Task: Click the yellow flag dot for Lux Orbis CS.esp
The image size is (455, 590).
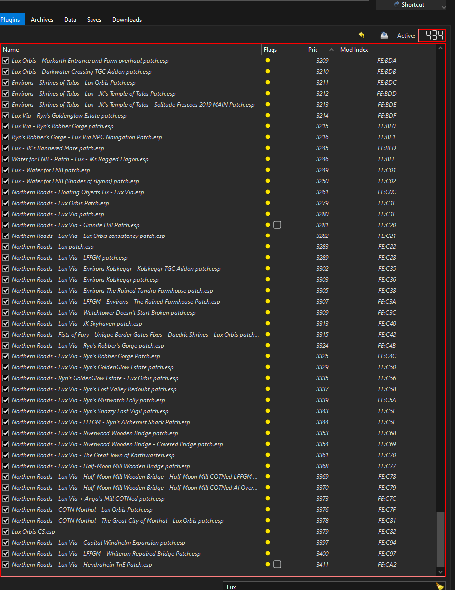Action: pos(268,531)
